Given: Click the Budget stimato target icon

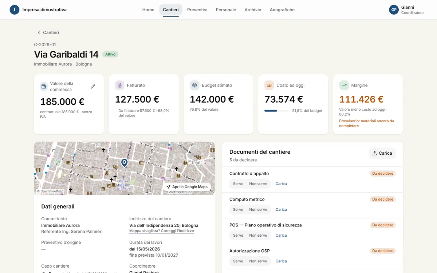Looking at the screenshot, I should (x=194, y=85).
